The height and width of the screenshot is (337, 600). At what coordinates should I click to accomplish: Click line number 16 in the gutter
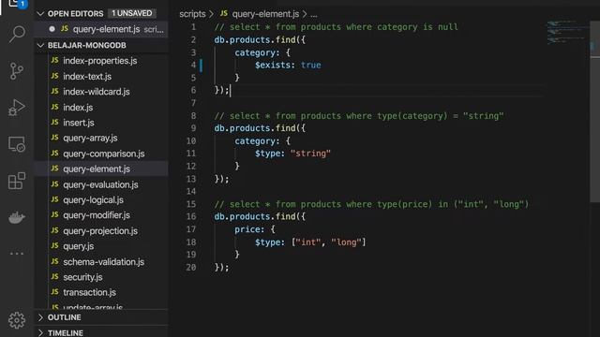(191, 216)
